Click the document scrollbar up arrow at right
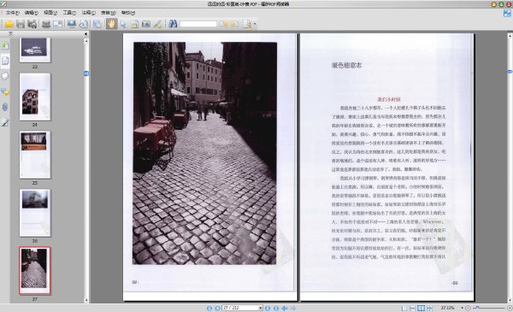Viewport: 513px width, 312px height. [510, 35]
